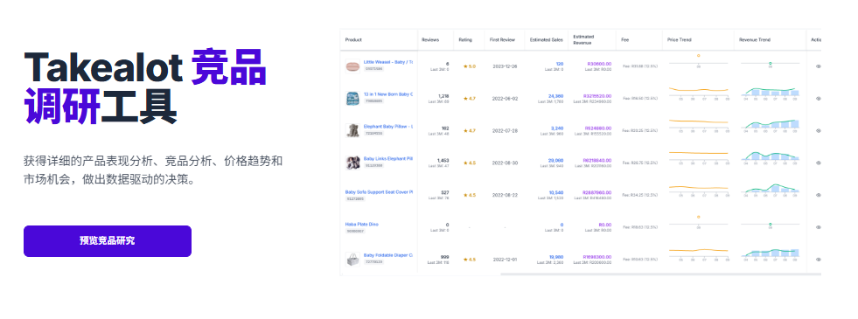The height and width of the screenshot is (319, 858).
Task: View details eye icon for Haba Plate Dino row
Action: (x=819, y=227)
